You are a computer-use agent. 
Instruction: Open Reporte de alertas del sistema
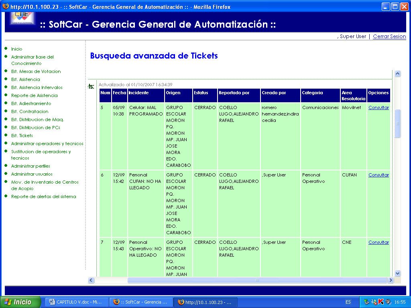coord(44,197)
